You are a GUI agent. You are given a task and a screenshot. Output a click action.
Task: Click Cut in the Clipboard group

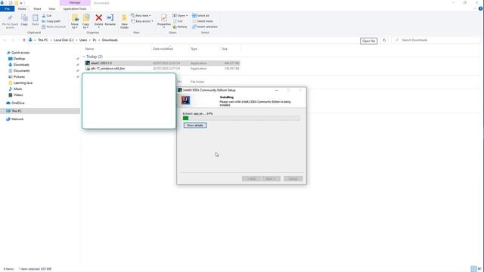[47, 16]
